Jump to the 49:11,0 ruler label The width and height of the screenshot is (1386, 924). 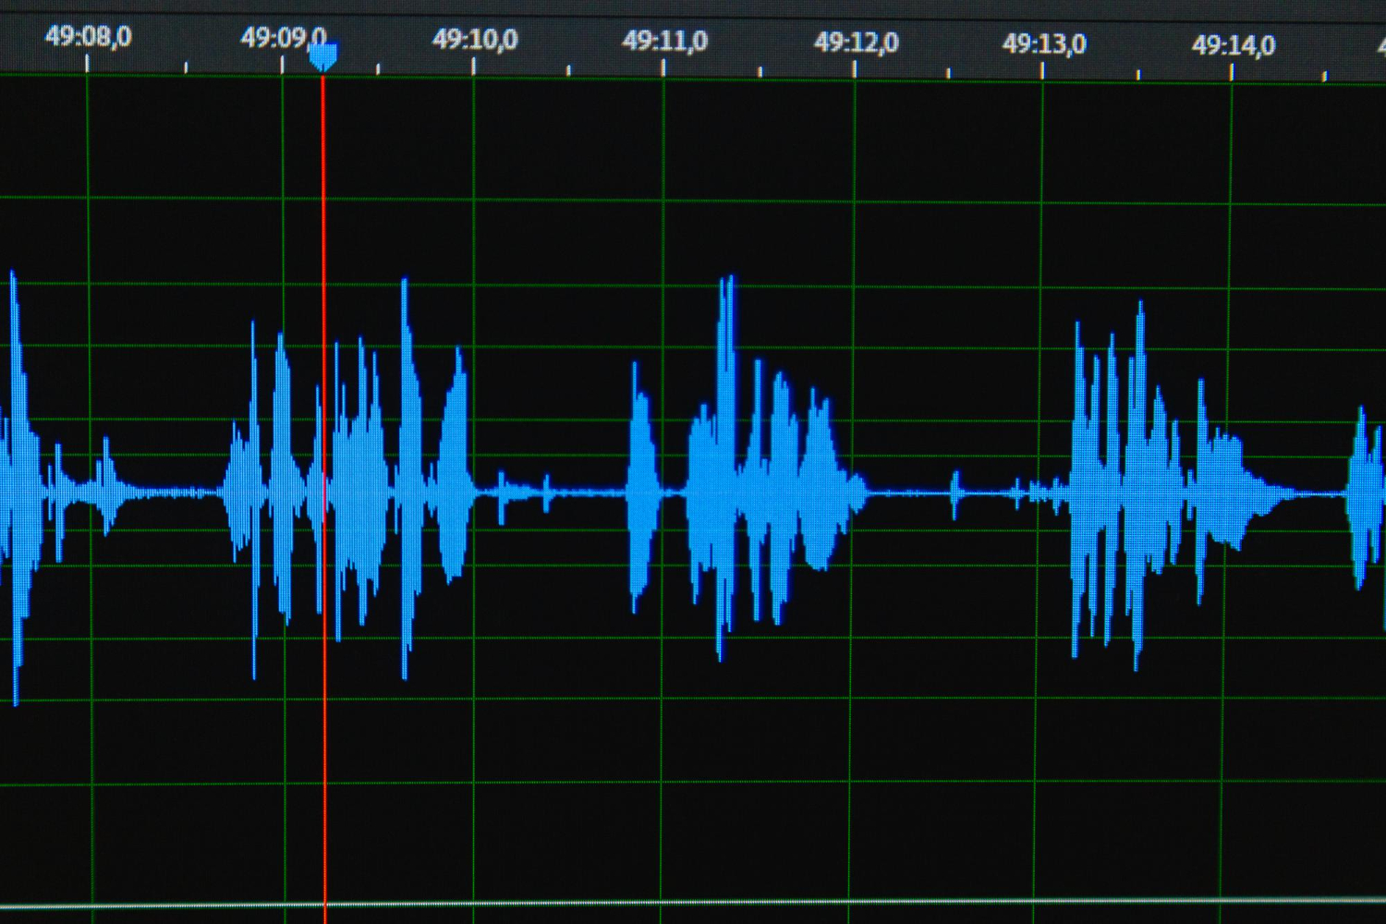point(664,42)
